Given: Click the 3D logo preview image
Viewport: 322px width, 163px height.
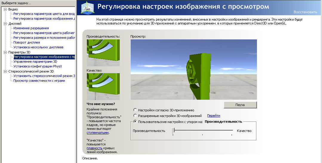Looking at the screenshot, I should (x=194, y=70).
